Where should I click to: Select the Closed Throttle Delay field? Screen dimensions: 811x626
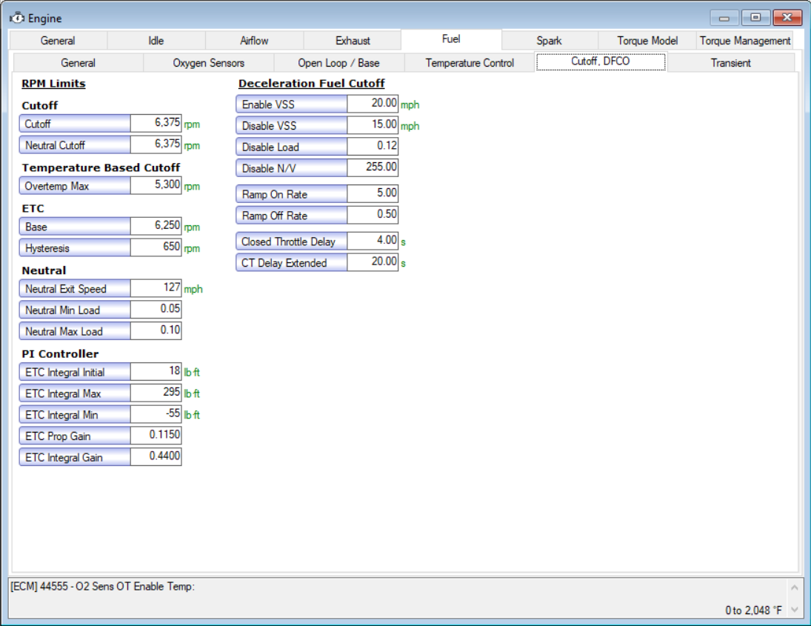coord(373,242)
